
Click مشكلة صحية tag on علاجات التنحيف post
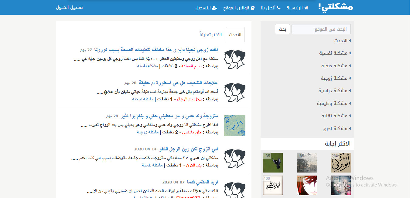tap(143, 99)
